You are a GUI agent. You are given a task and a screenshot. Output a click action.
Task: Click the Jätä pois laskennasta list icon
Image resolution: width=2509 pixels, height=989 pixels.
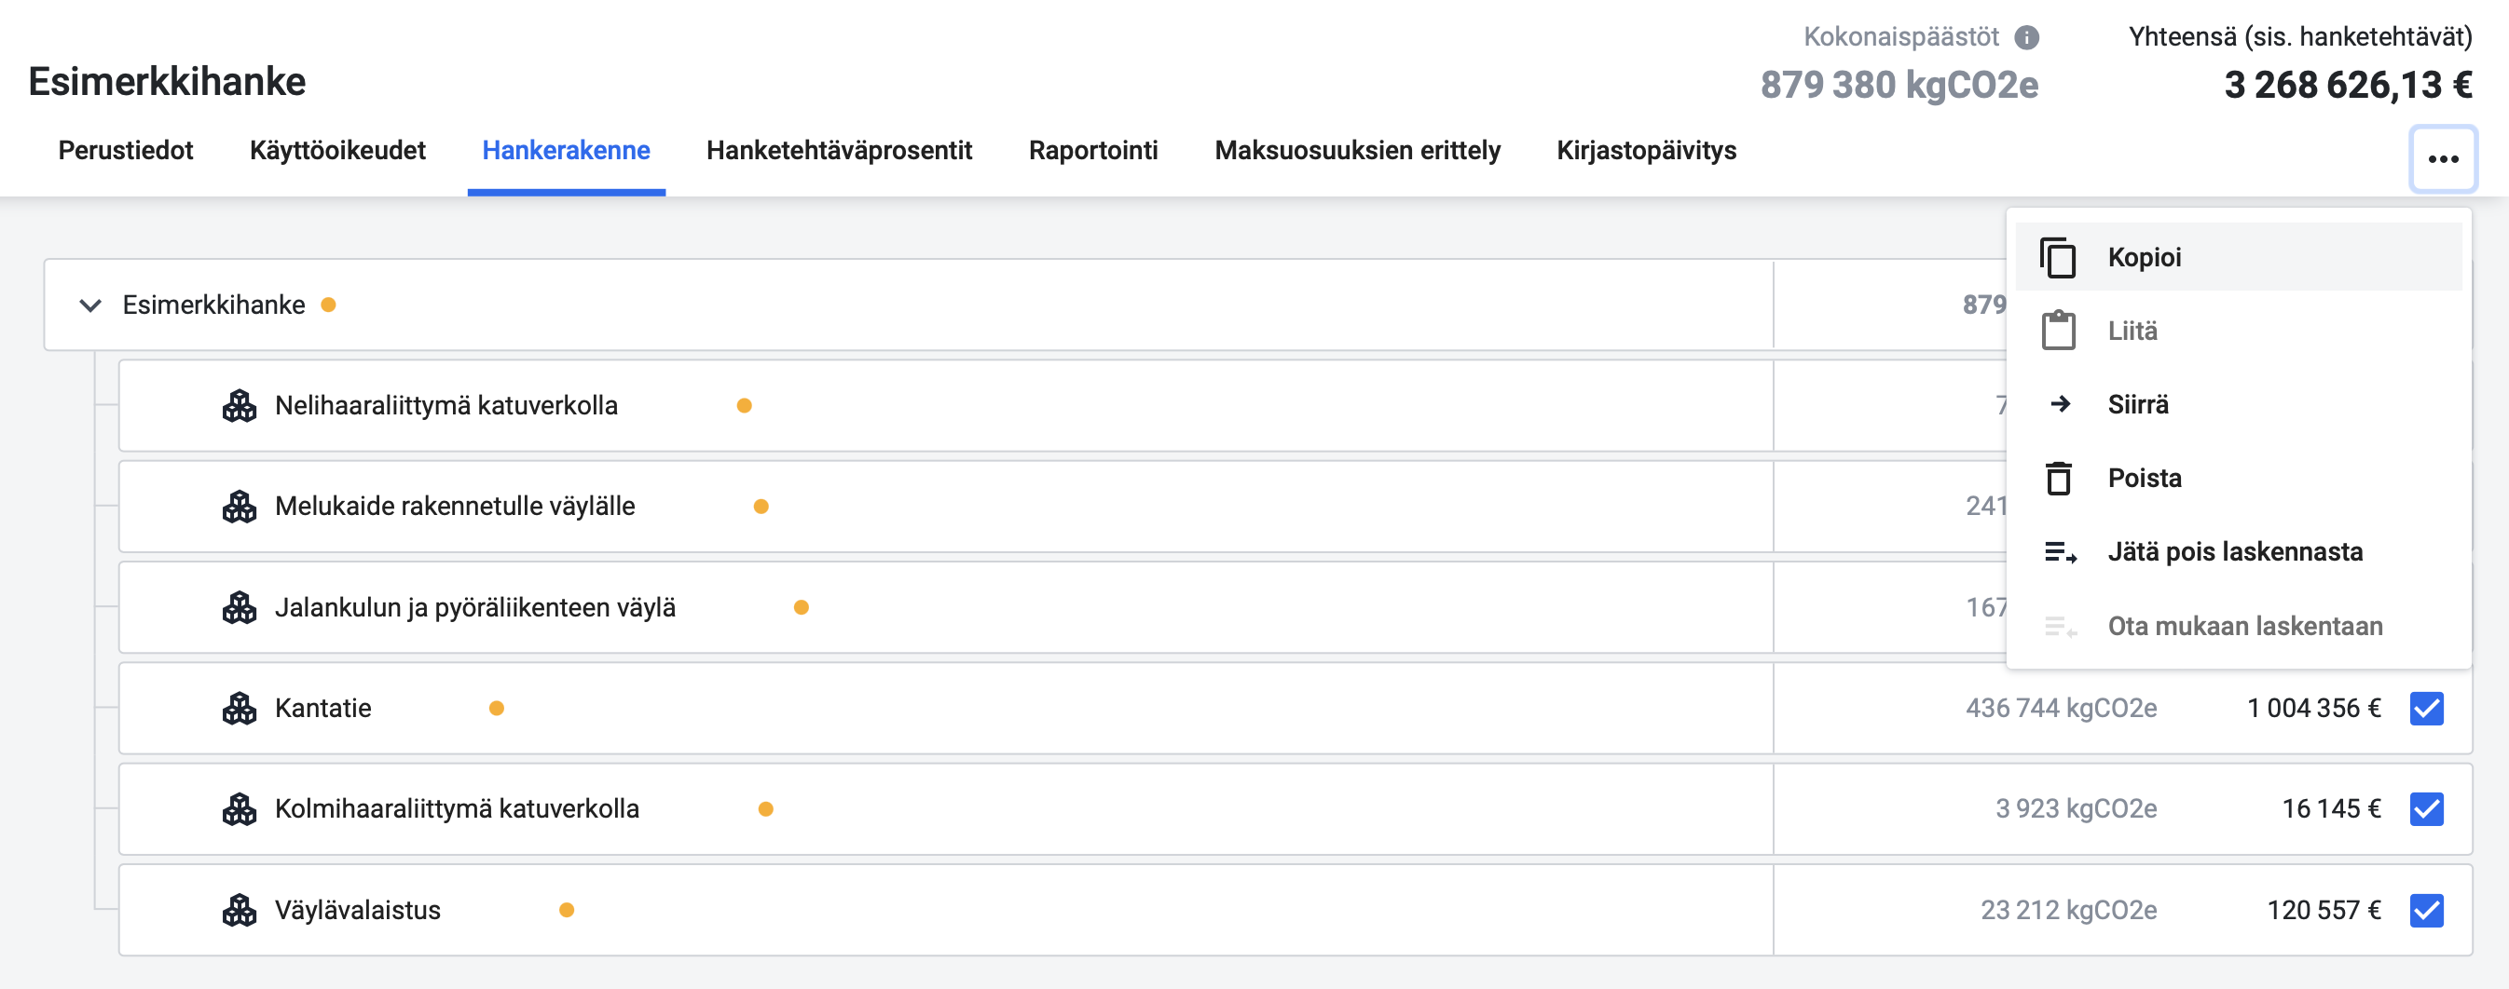pyautogui.click(x=2060, y=553)
